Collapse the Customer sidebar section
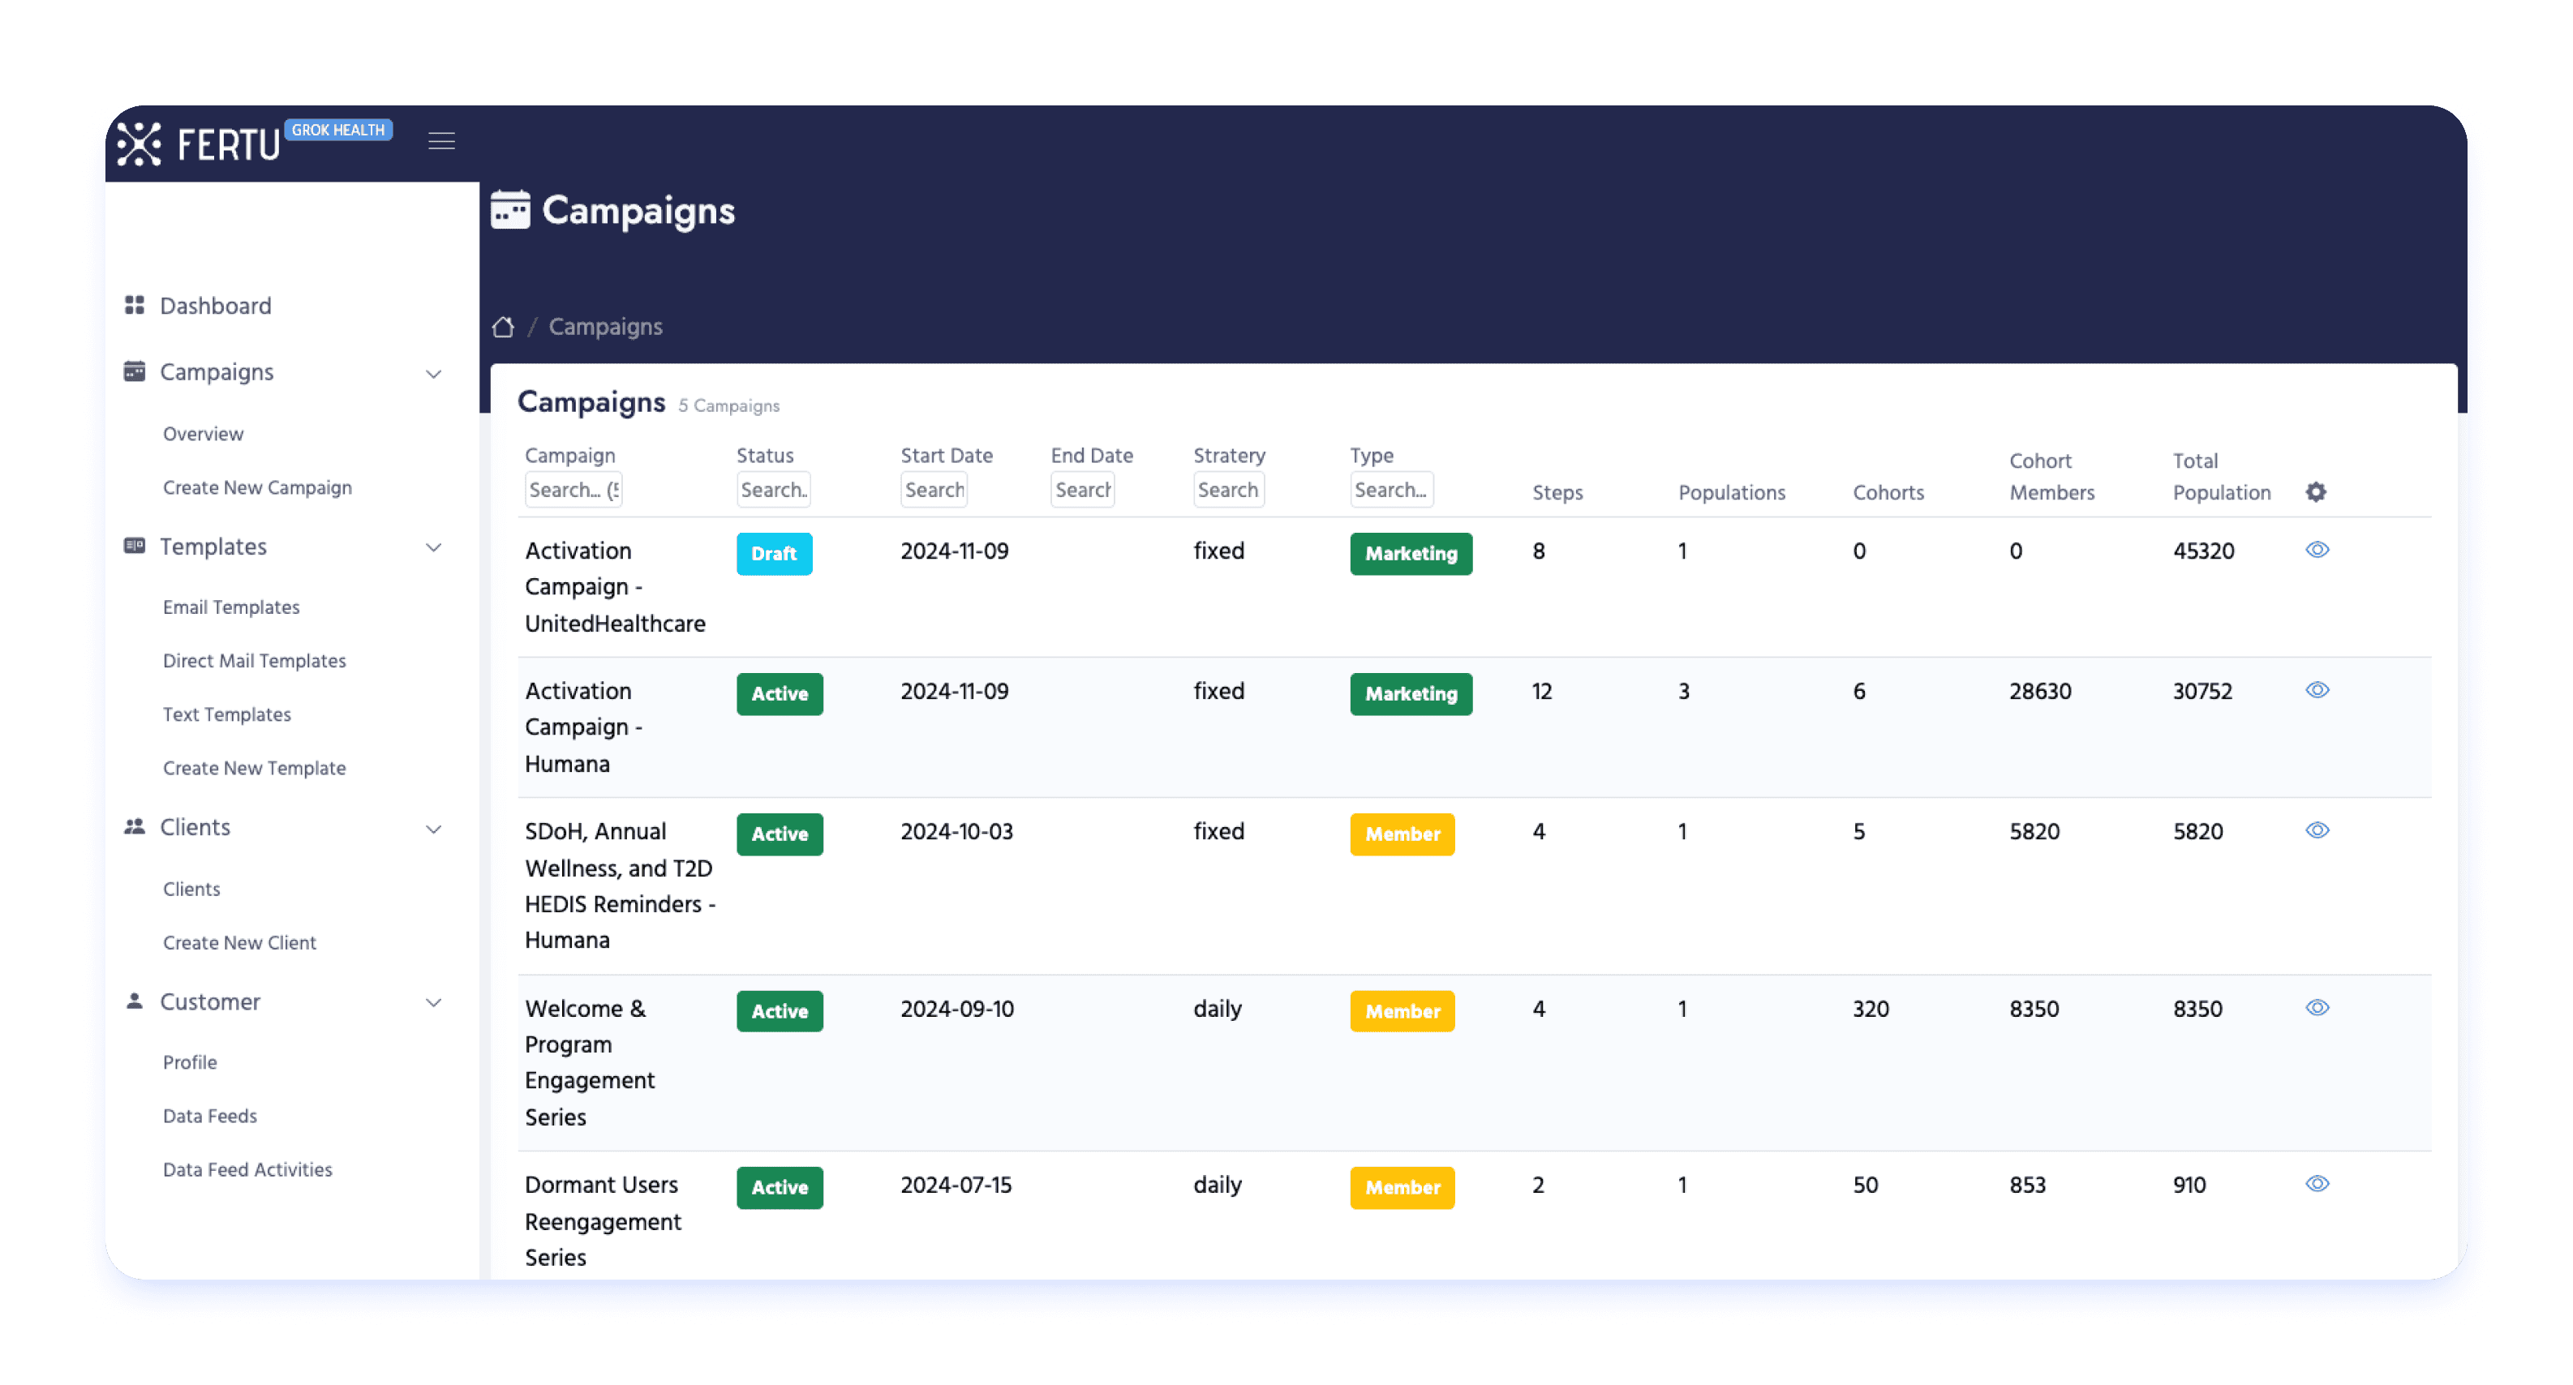 tap(433, 1002)
